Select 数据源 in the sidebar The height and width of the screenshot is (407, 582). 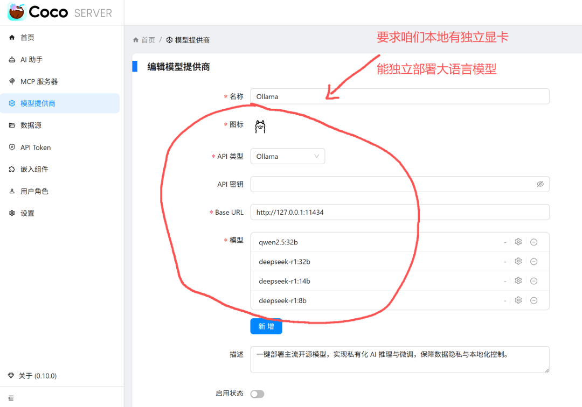(33, 125)
